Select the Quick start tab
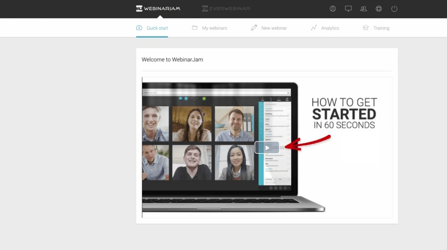 click(x=152, y=28)
